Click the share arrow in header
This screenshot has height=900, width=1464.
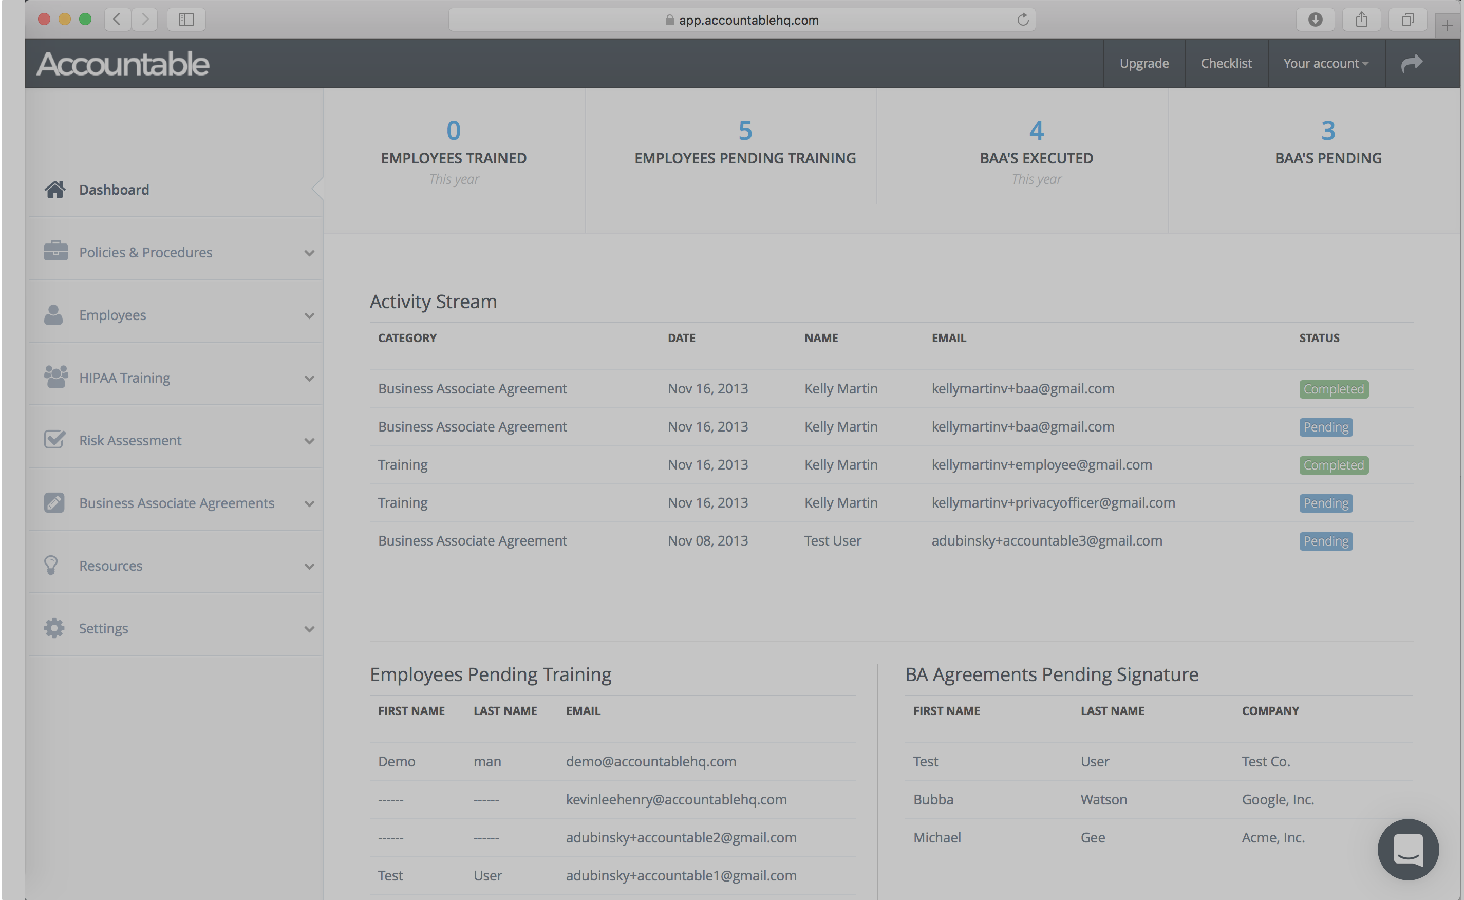click(1411, 63)
